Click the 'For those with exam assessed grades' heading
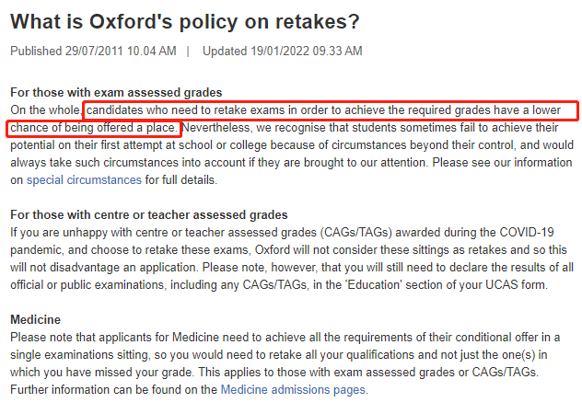 point(116,92)
